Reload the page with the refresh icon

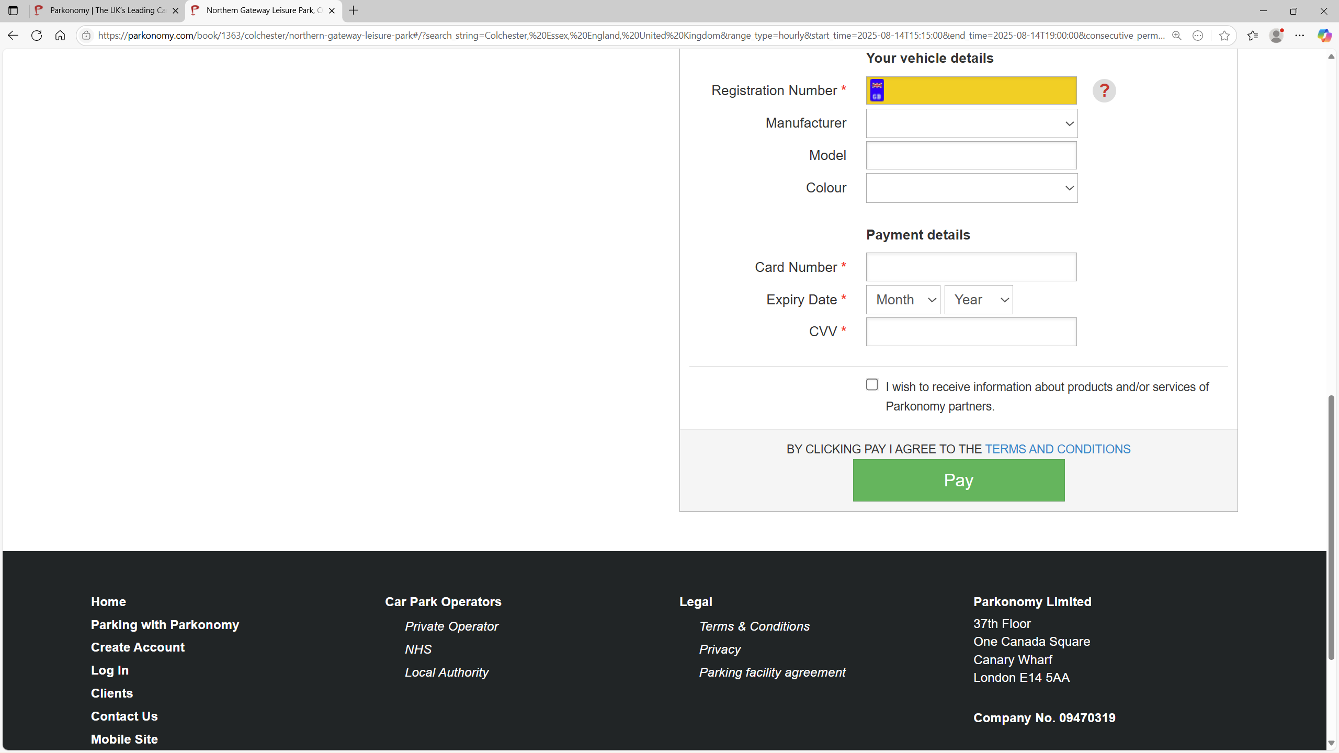point(37,36)
